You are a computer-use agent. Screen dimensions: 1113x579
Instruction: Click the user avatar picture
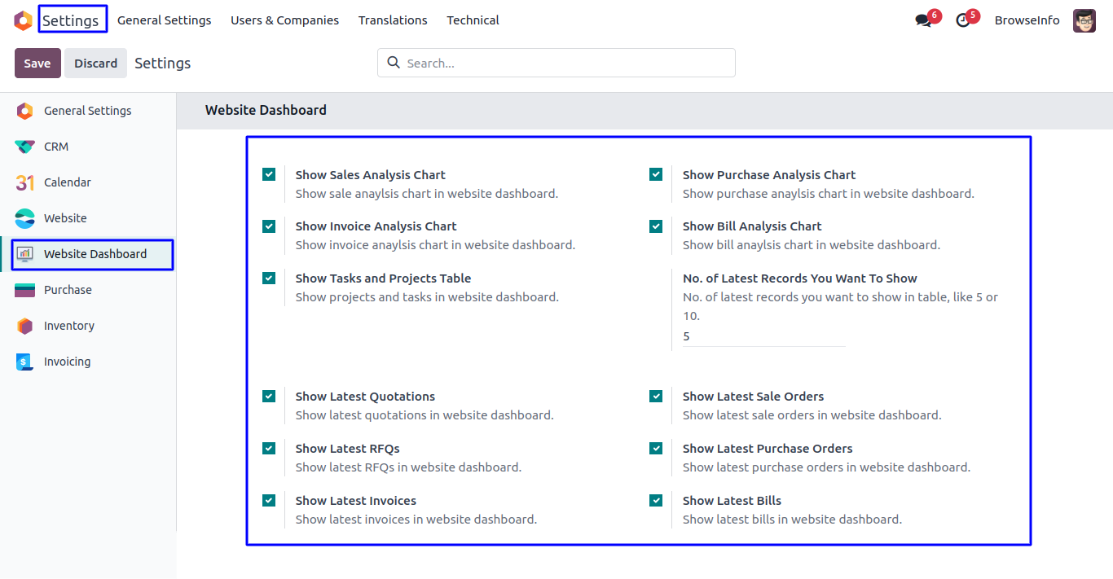click(1084, 20)
